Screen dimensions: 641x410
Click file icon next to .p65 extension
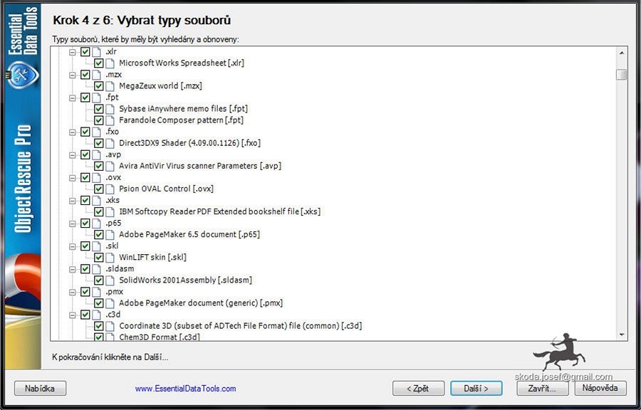(96, 223)
